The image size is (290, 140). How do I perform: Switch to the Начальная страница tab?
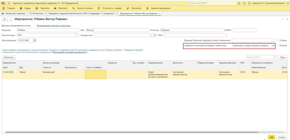coord(13,14)
